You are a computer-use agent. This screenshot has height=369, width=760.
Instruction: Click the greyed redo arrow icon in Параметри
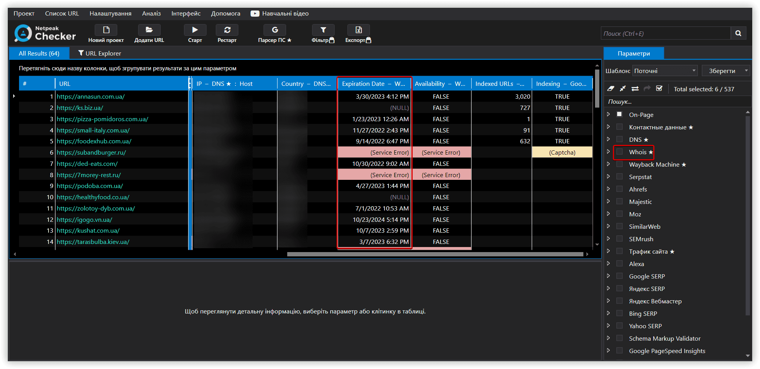pyautogui.click(x=647, y=89)
